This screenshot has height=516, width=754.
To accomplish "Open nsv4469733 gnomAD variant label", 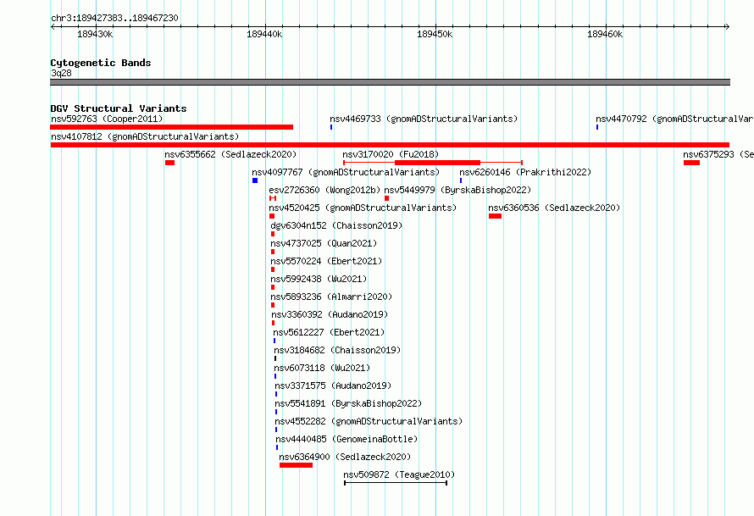I will click(x=424, y=119).
